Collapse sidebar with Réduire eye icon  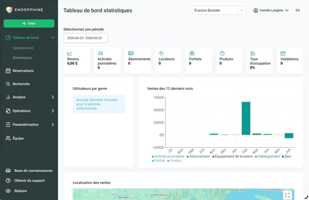8,191
